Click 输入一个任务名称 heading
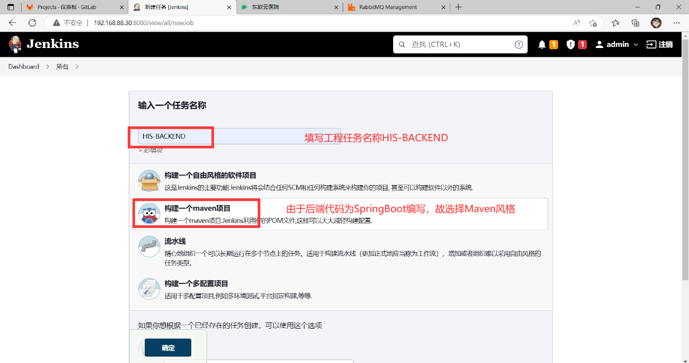 pyautogui.click(x=172, y=106)
